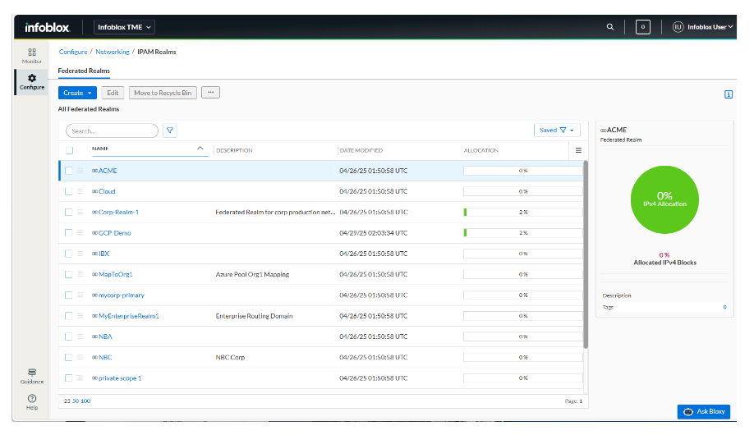
Task: Go to Networking in the breadcrumb
Action: [x=113, y=52]
